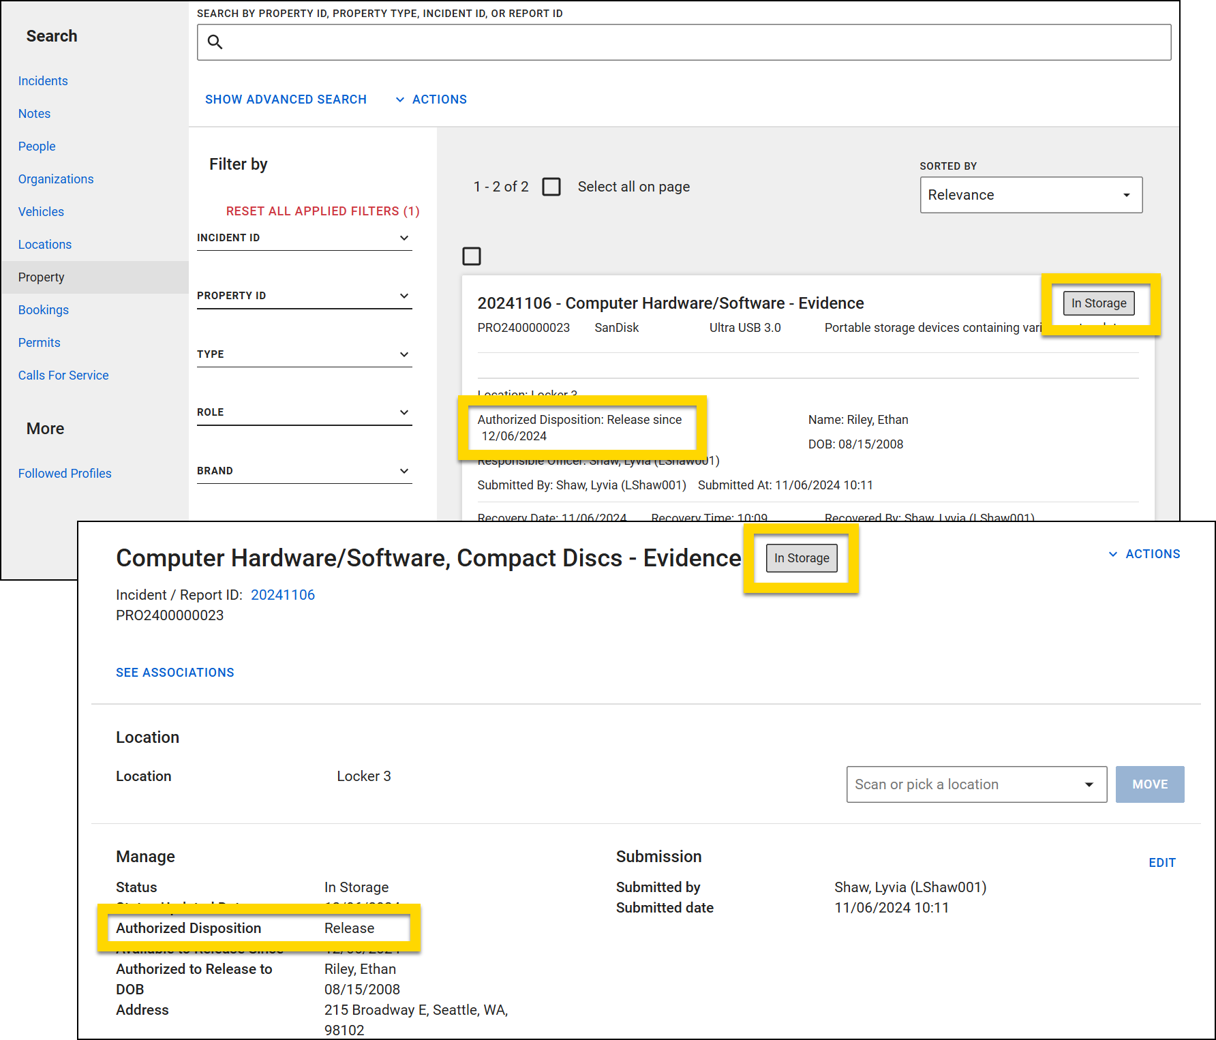Expand the INCIDENT ID filter
1216x1040 pixels.
click(x=405, y=238)
